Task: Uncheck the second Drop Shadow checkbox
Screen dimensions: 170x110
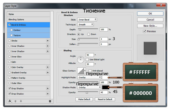Action: 10,94
